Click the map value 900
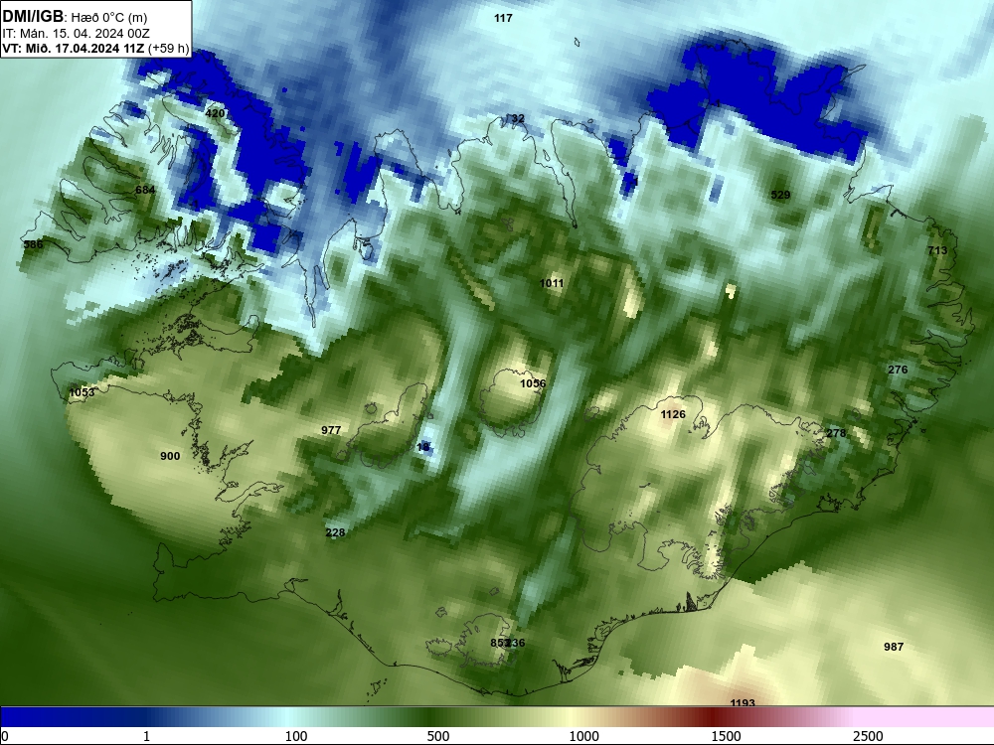The width and height of the screenshot is (994, 745). 170,456
